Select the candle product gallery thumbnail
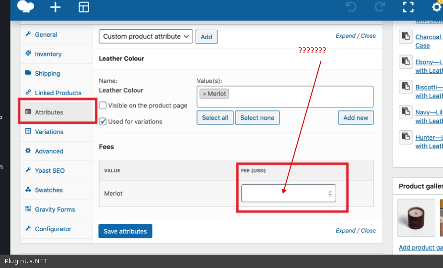Image resolution: width=443 pixels, height=268 pixels. point(416,217)
